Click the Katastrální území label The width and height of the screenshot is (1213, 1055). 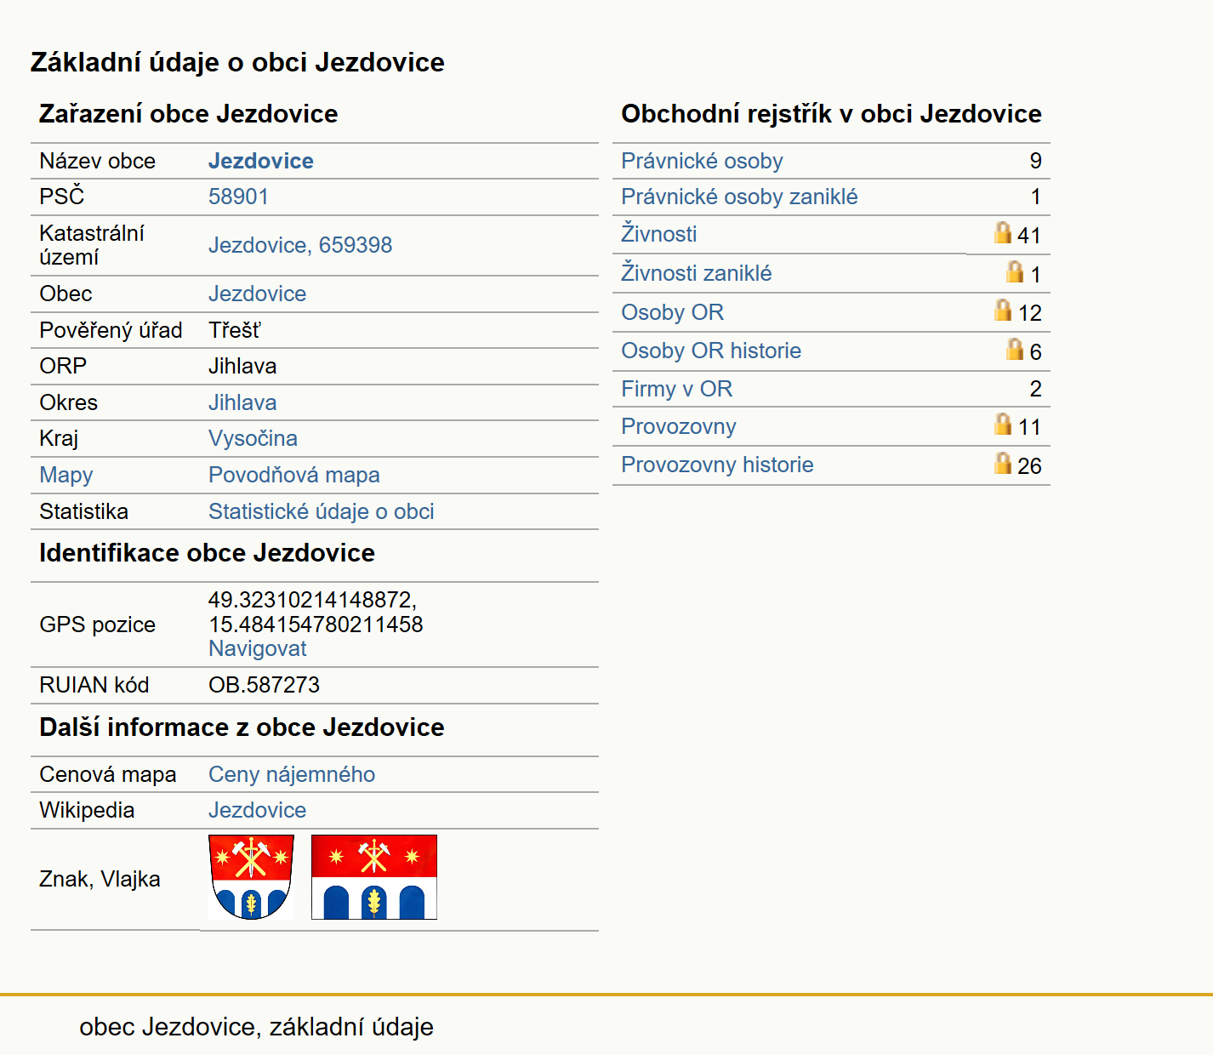tap(92, 245)
